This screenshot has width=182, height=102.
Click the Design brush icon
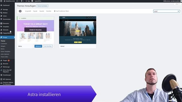(x=1, y=37)
